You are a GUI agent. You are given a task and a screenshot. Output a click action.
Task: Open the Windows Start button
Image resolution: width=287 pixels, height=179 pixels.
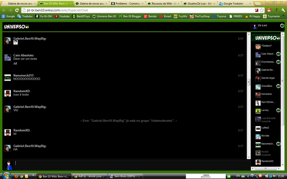(6, 176)
